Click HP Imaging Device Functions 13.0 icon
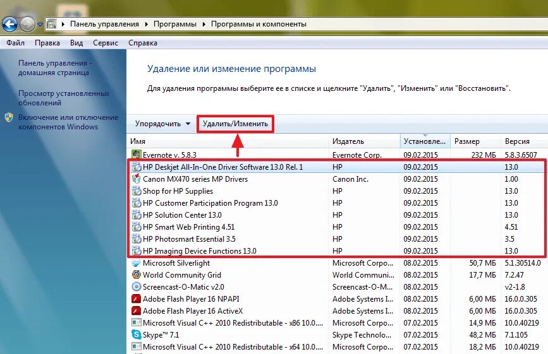This screenshot has height=354, width=548. pos(137,251)
